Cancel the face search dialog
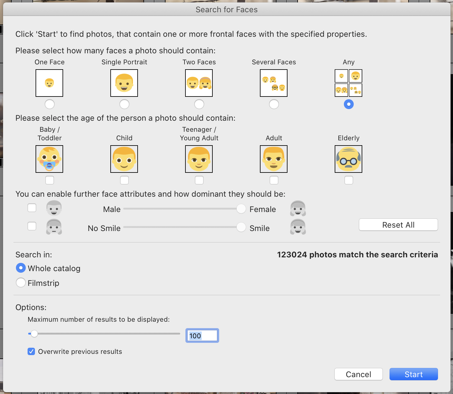This screenshot has height=394, width=453. 359,374
